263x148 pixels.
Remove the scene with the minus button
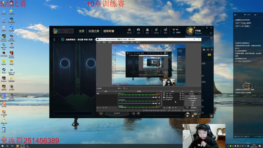[x=100, y=108]
